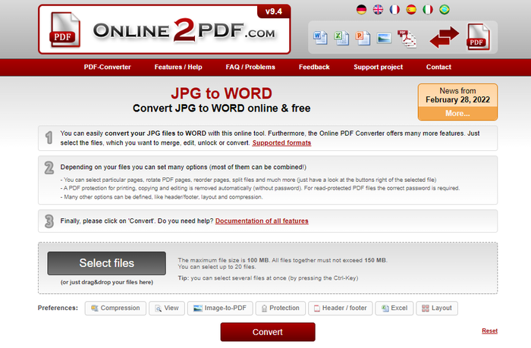Click the Excel spreadsheet format icon

(341, 38)
